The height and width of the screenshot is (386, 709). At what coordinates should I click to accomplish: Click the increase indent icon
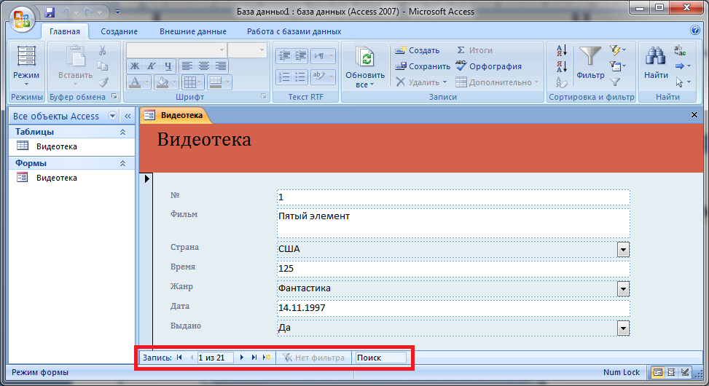pos(300,56)
